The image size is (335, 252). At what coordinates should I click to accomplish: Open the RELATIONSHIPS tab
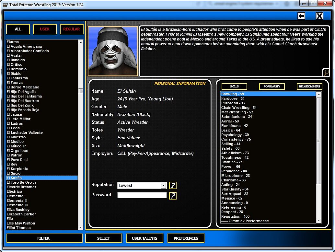point(309,86)
